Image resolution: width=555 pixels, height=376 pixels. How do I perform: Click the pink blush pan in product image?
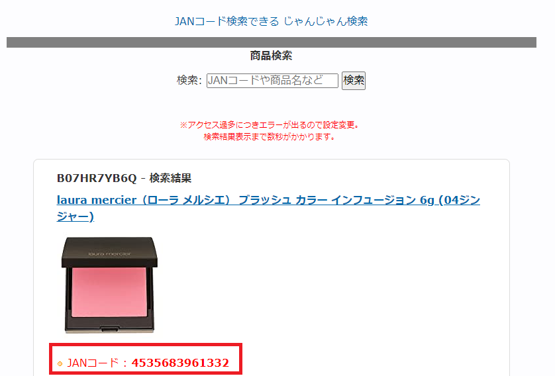tap(109, 292)
